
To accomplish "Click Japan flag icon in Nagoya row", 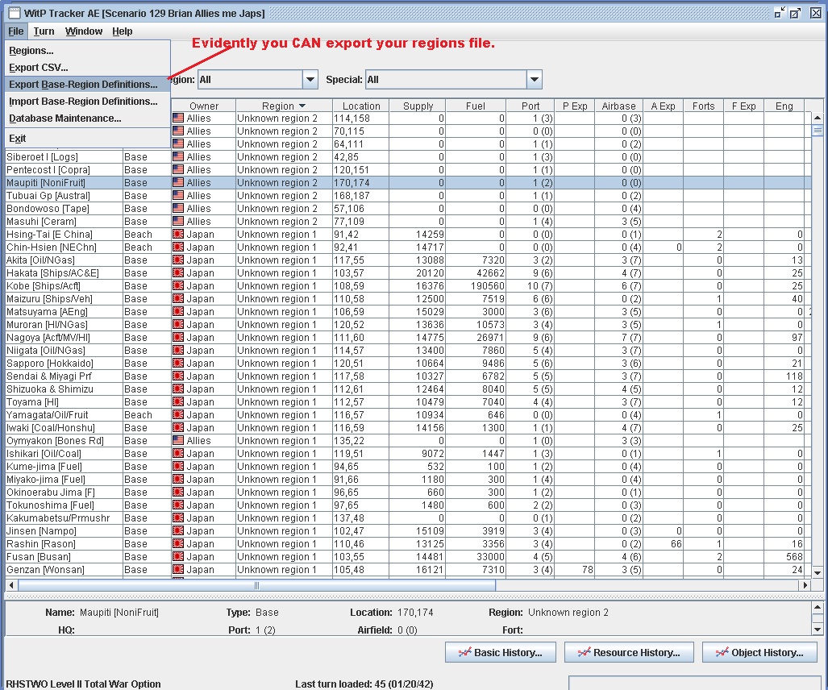I will [x=178, y=338].
